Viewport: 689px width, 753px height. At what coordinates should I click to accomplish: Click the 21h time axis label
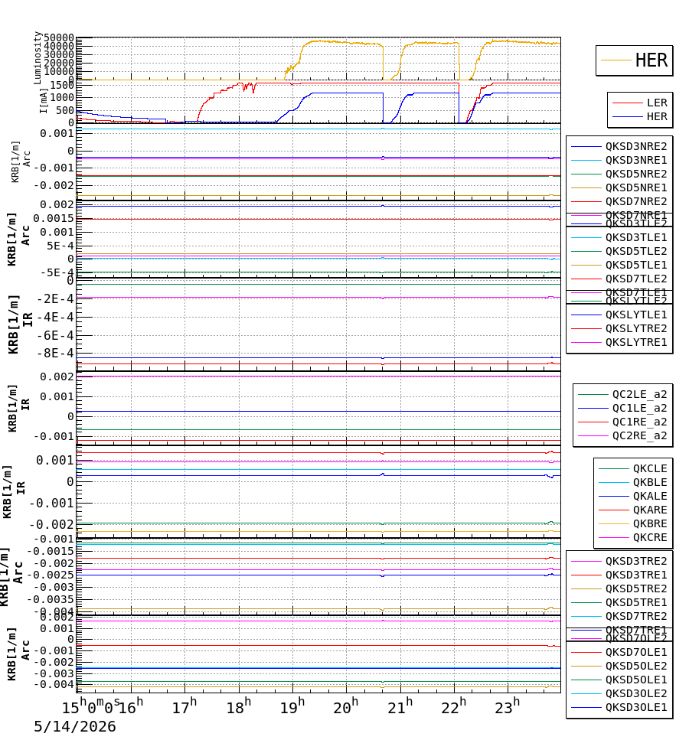click(400, 706)
